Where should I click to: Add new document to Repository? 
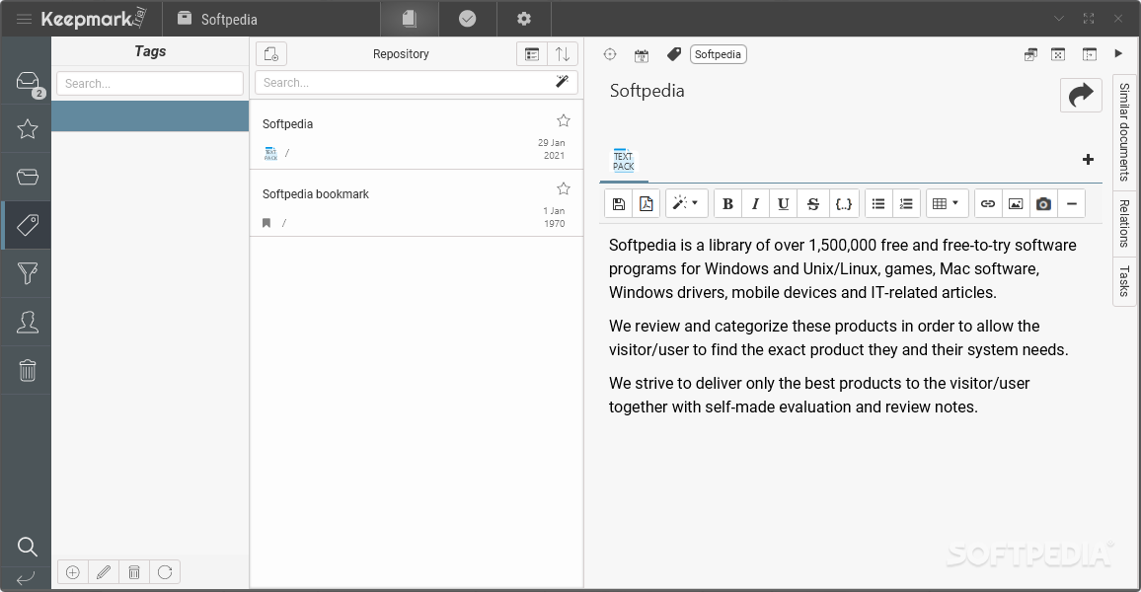click(x=271, y=54)
